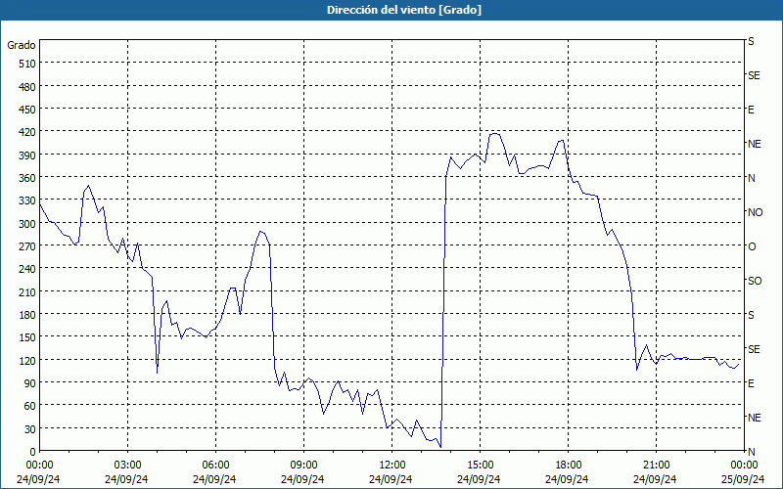This screenshot has height=489, width=783.
Task: Click the chart title 'Dirección del viento [Grado]'
Action: tap(404, 10)
